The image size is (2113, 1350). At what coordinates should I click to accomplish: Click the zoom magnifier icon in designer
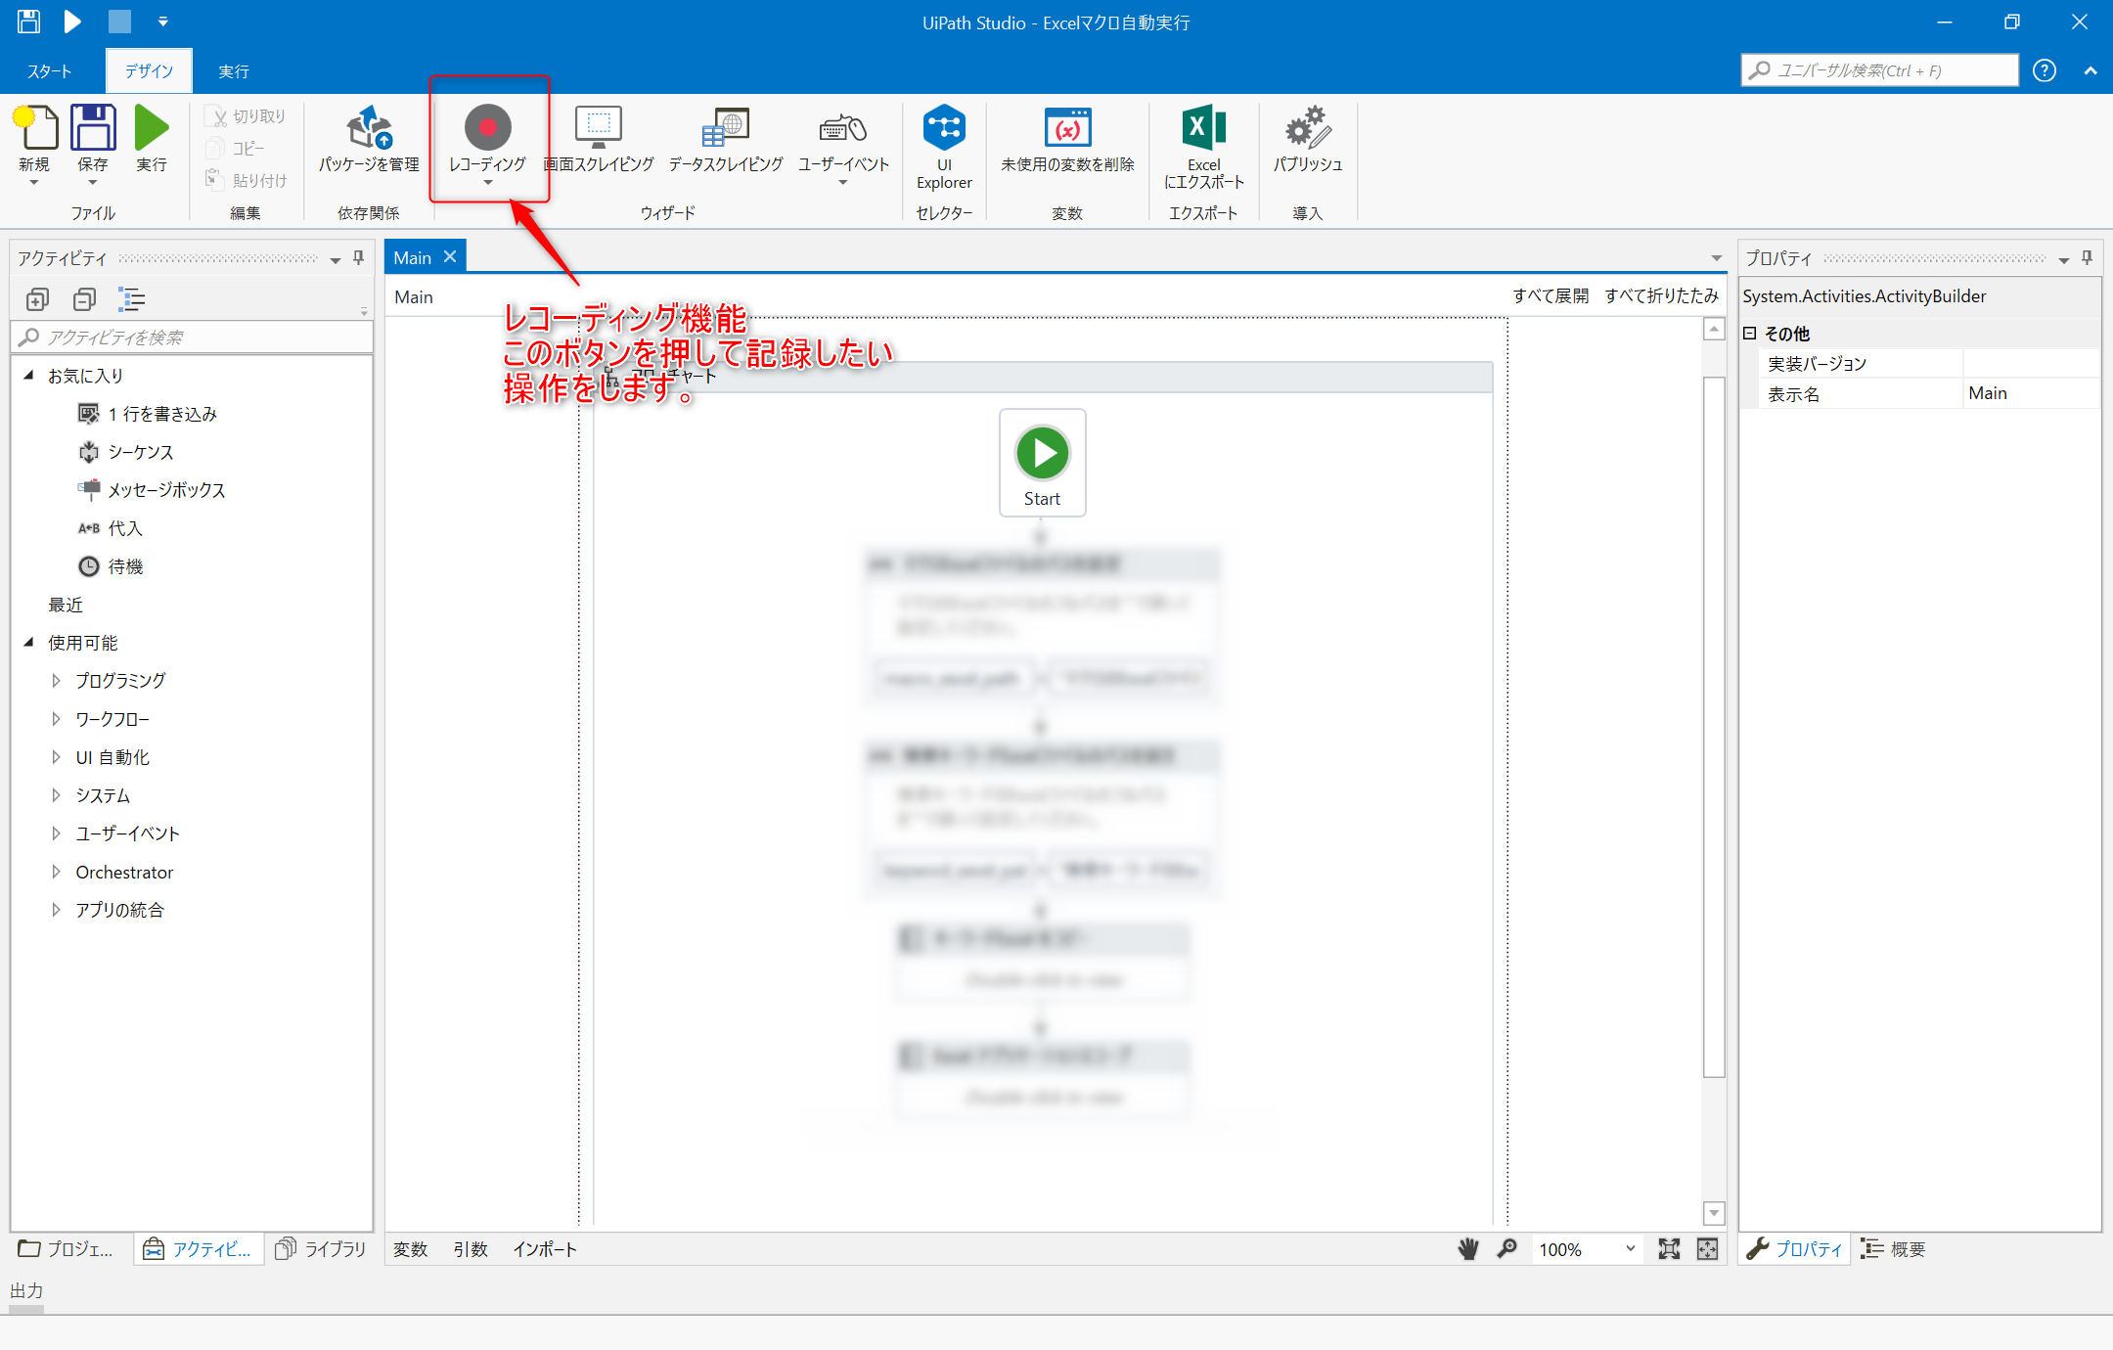pyautogui.click(x=1507, y=1249)
